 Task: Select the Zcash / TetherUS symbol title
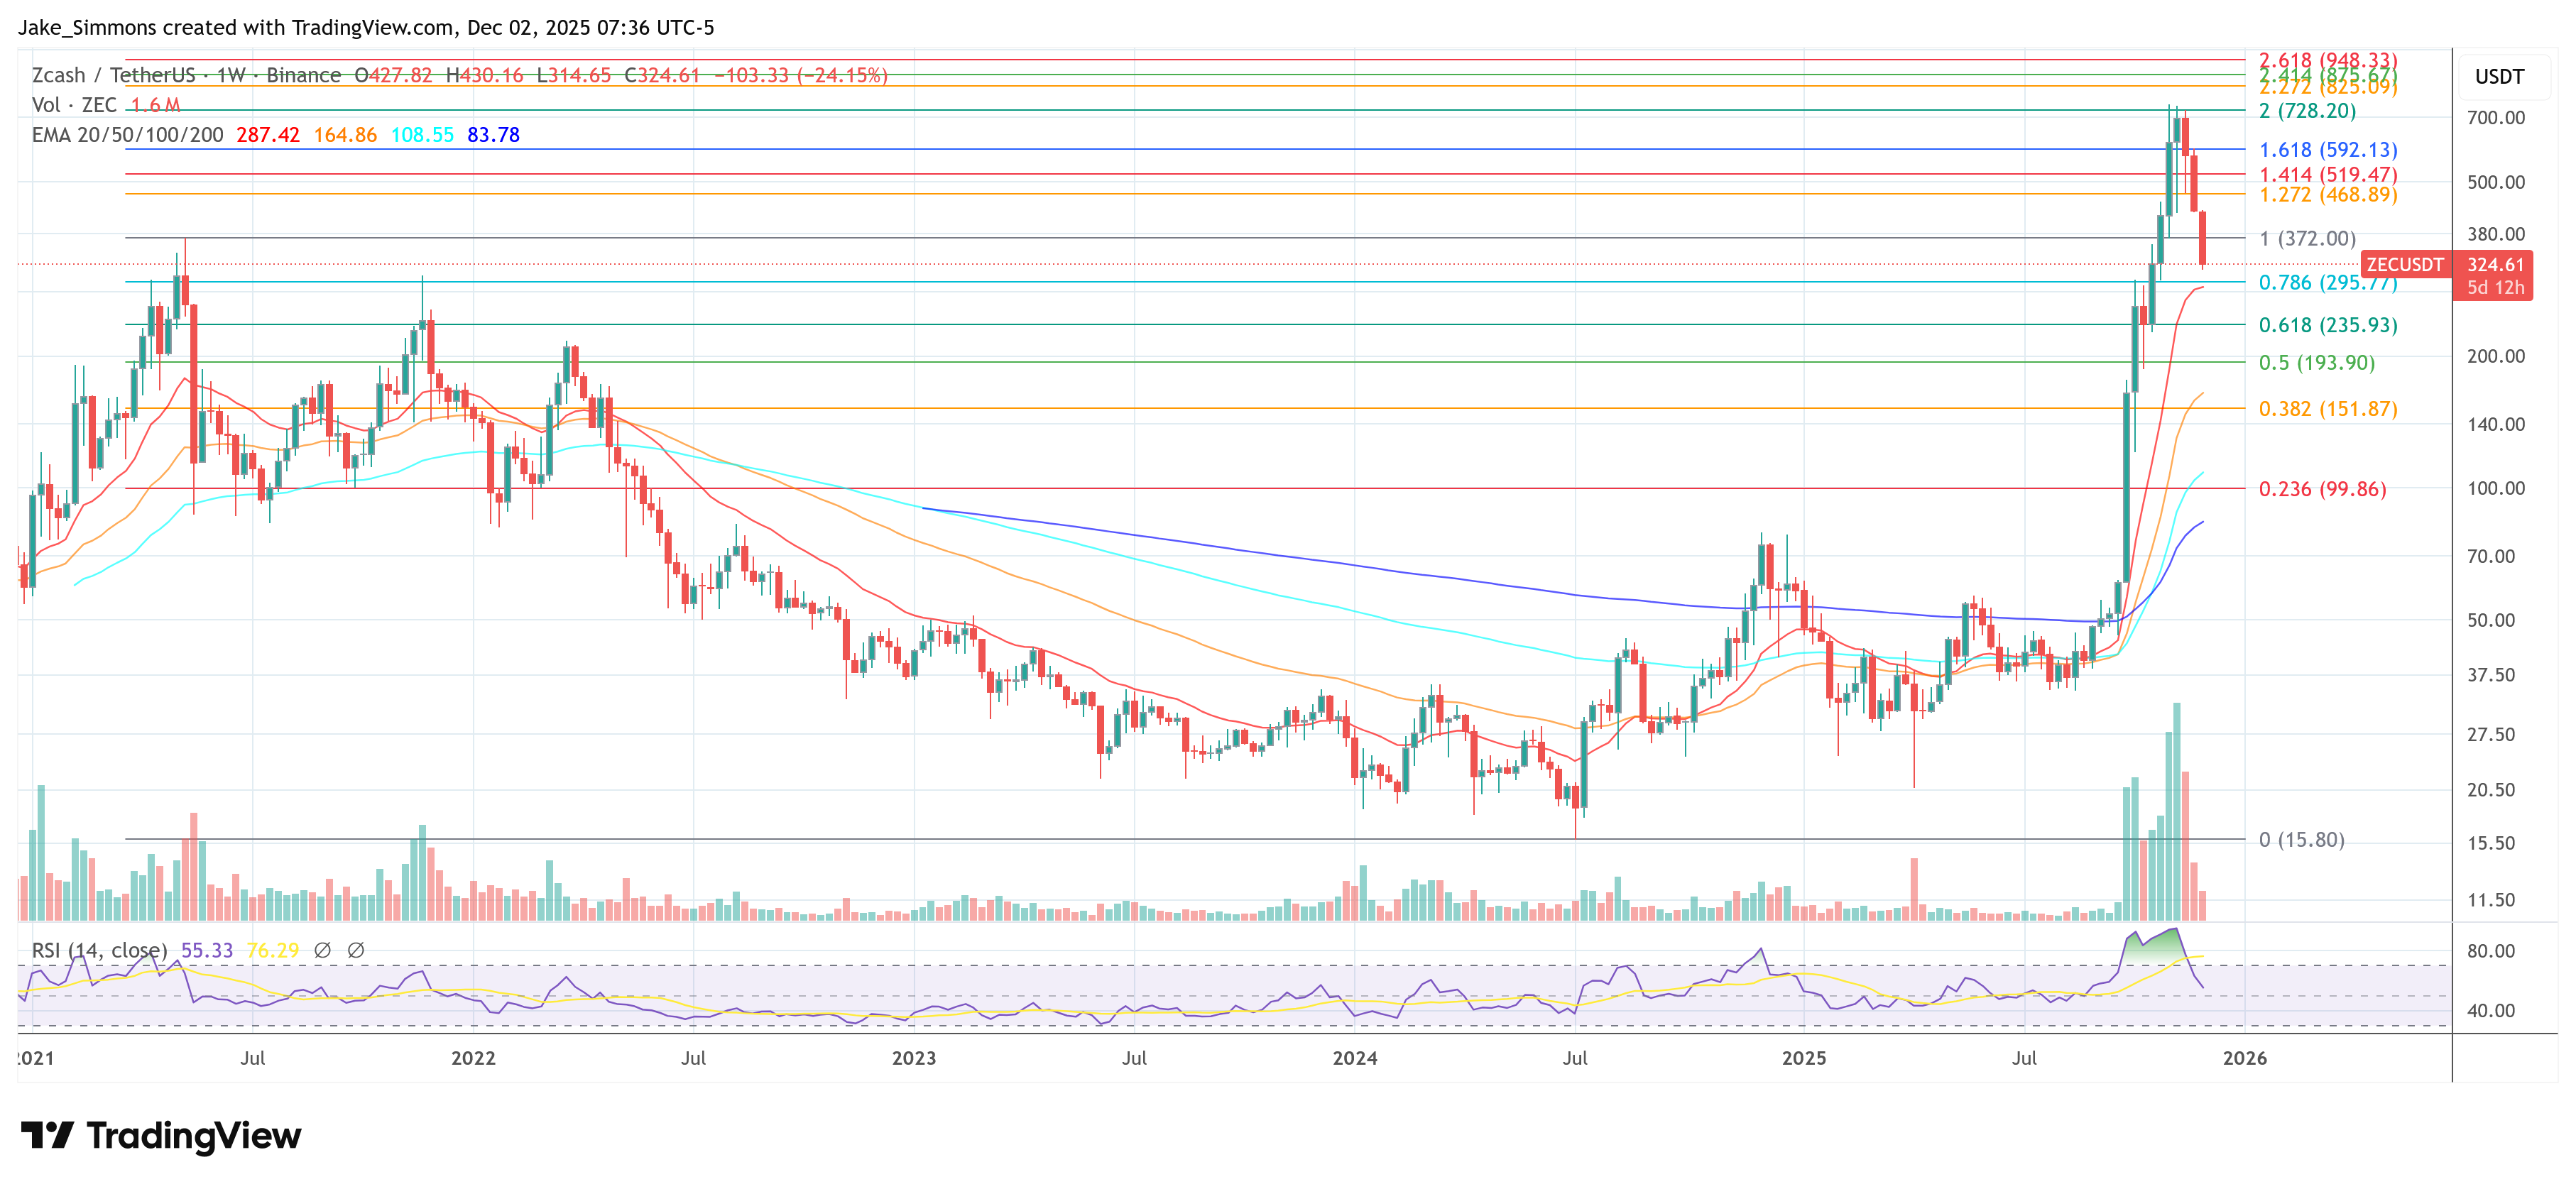tap(114, 75)
